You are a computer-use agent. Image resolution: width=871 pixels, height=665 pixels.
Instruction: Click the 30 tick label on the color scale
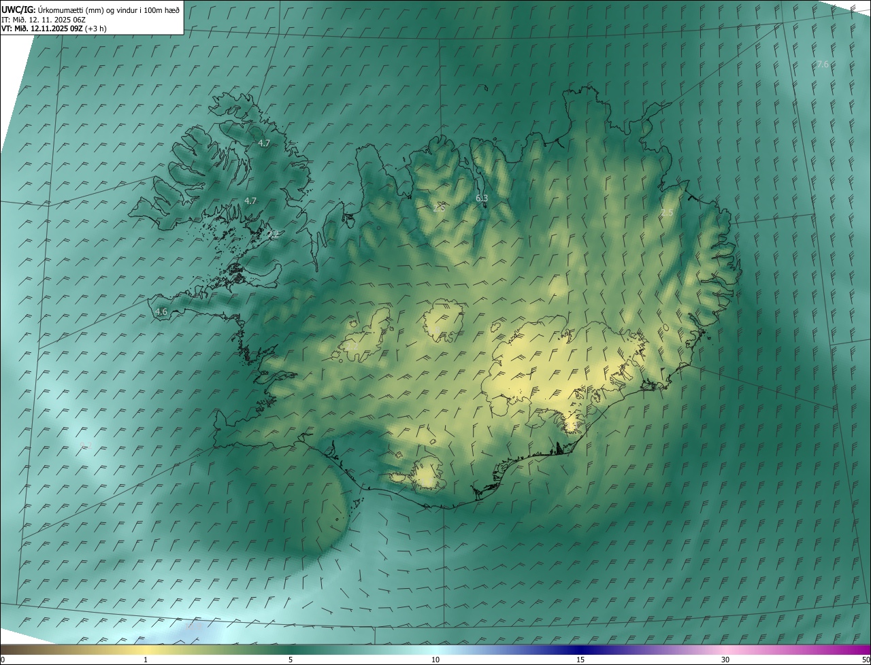point(725,660)
